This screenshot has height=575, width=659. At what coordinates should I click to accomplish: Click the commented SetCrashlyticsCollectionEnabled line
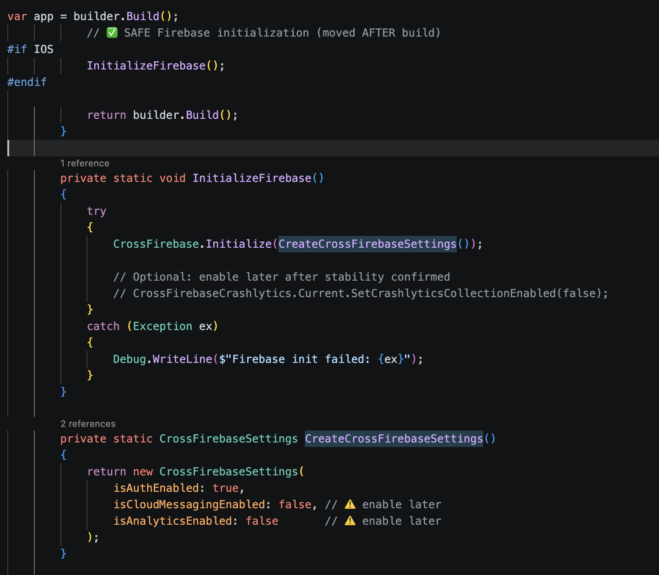pyautogui.click(x=361, y=293)
